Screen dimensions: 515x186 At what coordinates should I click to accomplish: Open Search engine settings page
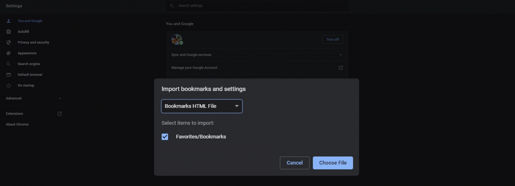tap(28, 64)
